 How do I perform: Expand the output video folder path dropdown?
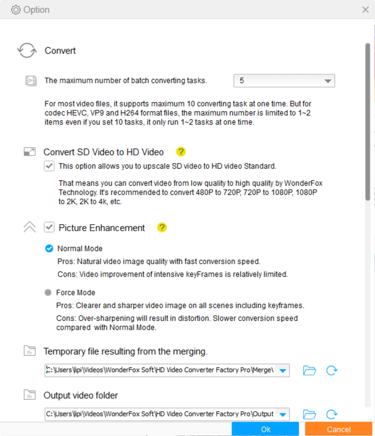pos(283,414)
